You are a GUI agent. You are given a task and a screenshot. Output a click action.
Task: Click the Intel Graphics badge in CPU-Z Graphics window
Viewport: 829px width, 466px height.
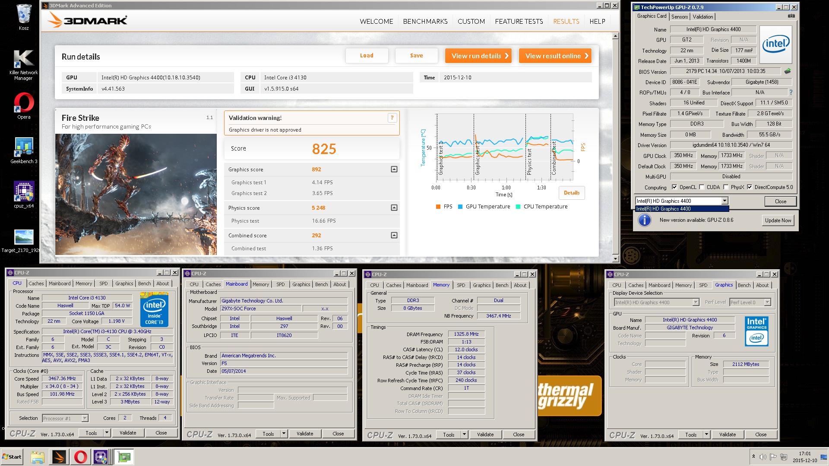pos(756,331)
